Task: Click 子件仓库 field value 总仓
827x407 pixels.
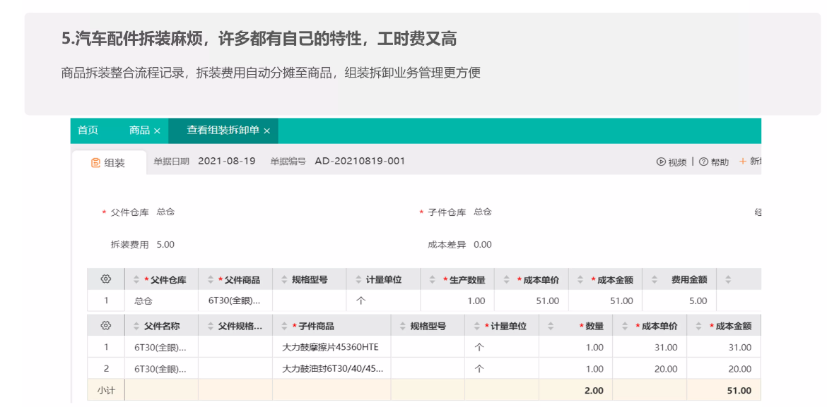Action: (483, 212)
